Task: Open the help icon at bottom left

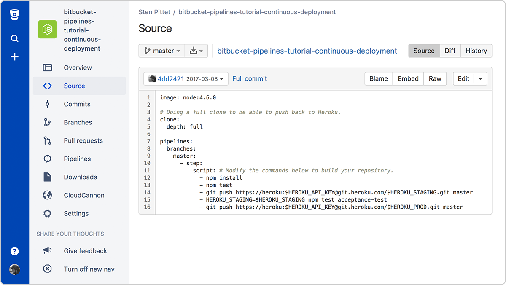Action: [x=14, y=251]
